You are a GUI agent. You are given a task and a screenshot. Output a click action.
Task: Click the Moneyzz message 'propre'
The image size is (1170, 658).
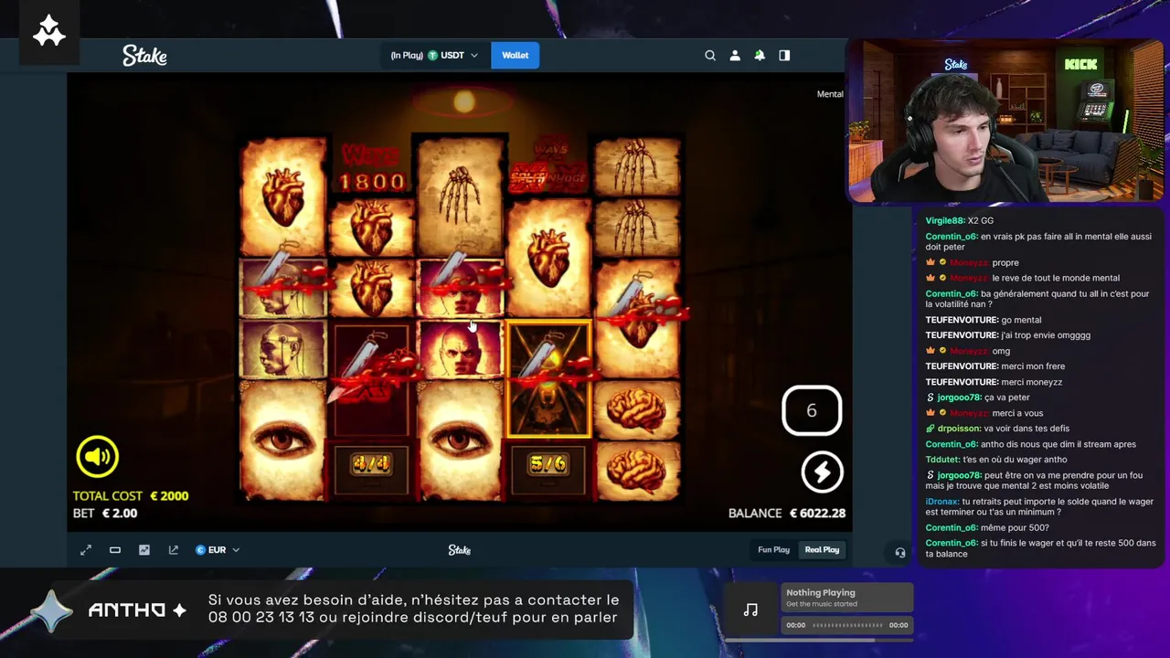click(x=1005, y=263)
